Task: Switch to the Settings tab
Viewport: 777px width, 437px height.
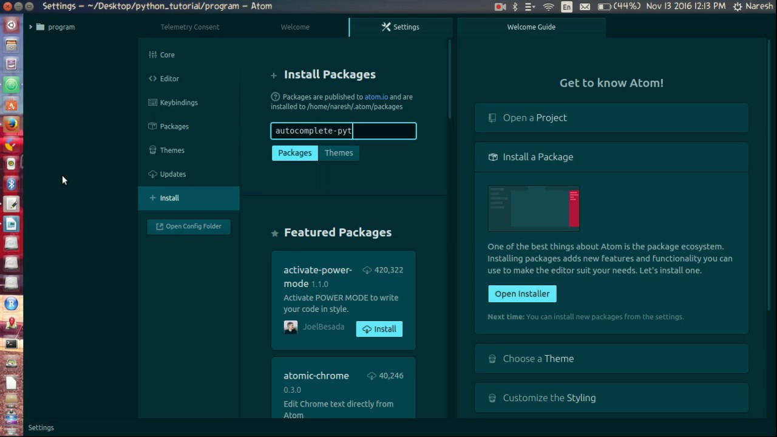Action: tap(401, 27)
